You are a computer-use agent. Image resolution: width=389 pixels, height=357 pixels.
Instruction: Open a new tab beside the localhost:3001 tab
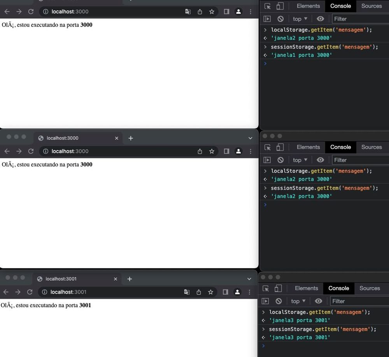tap(130, 279)
